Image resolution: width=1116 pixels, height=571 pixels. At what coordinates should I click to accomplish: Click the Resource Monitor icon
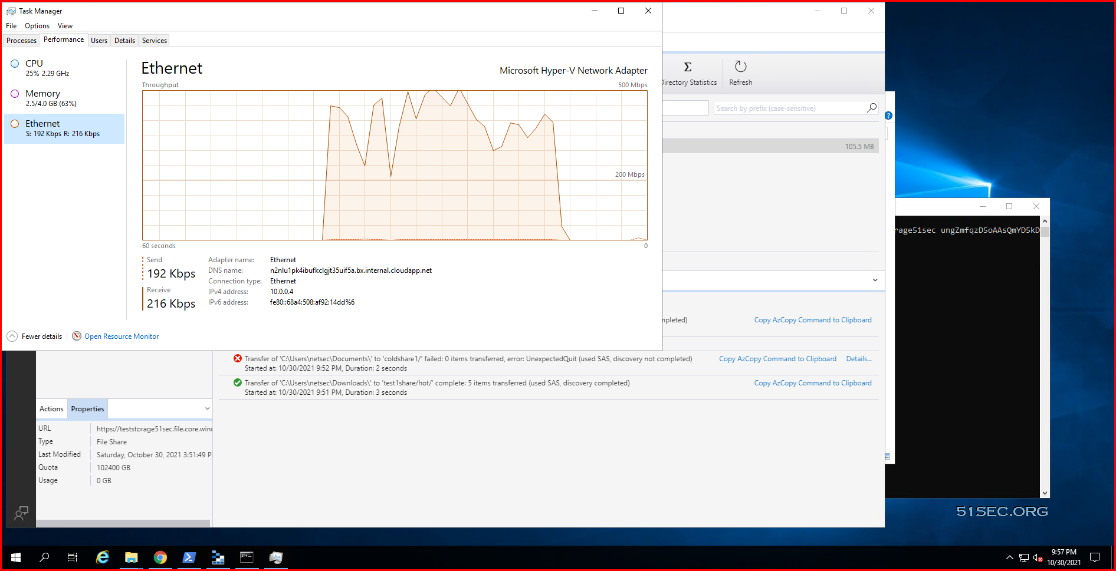[x=77, y=336]
